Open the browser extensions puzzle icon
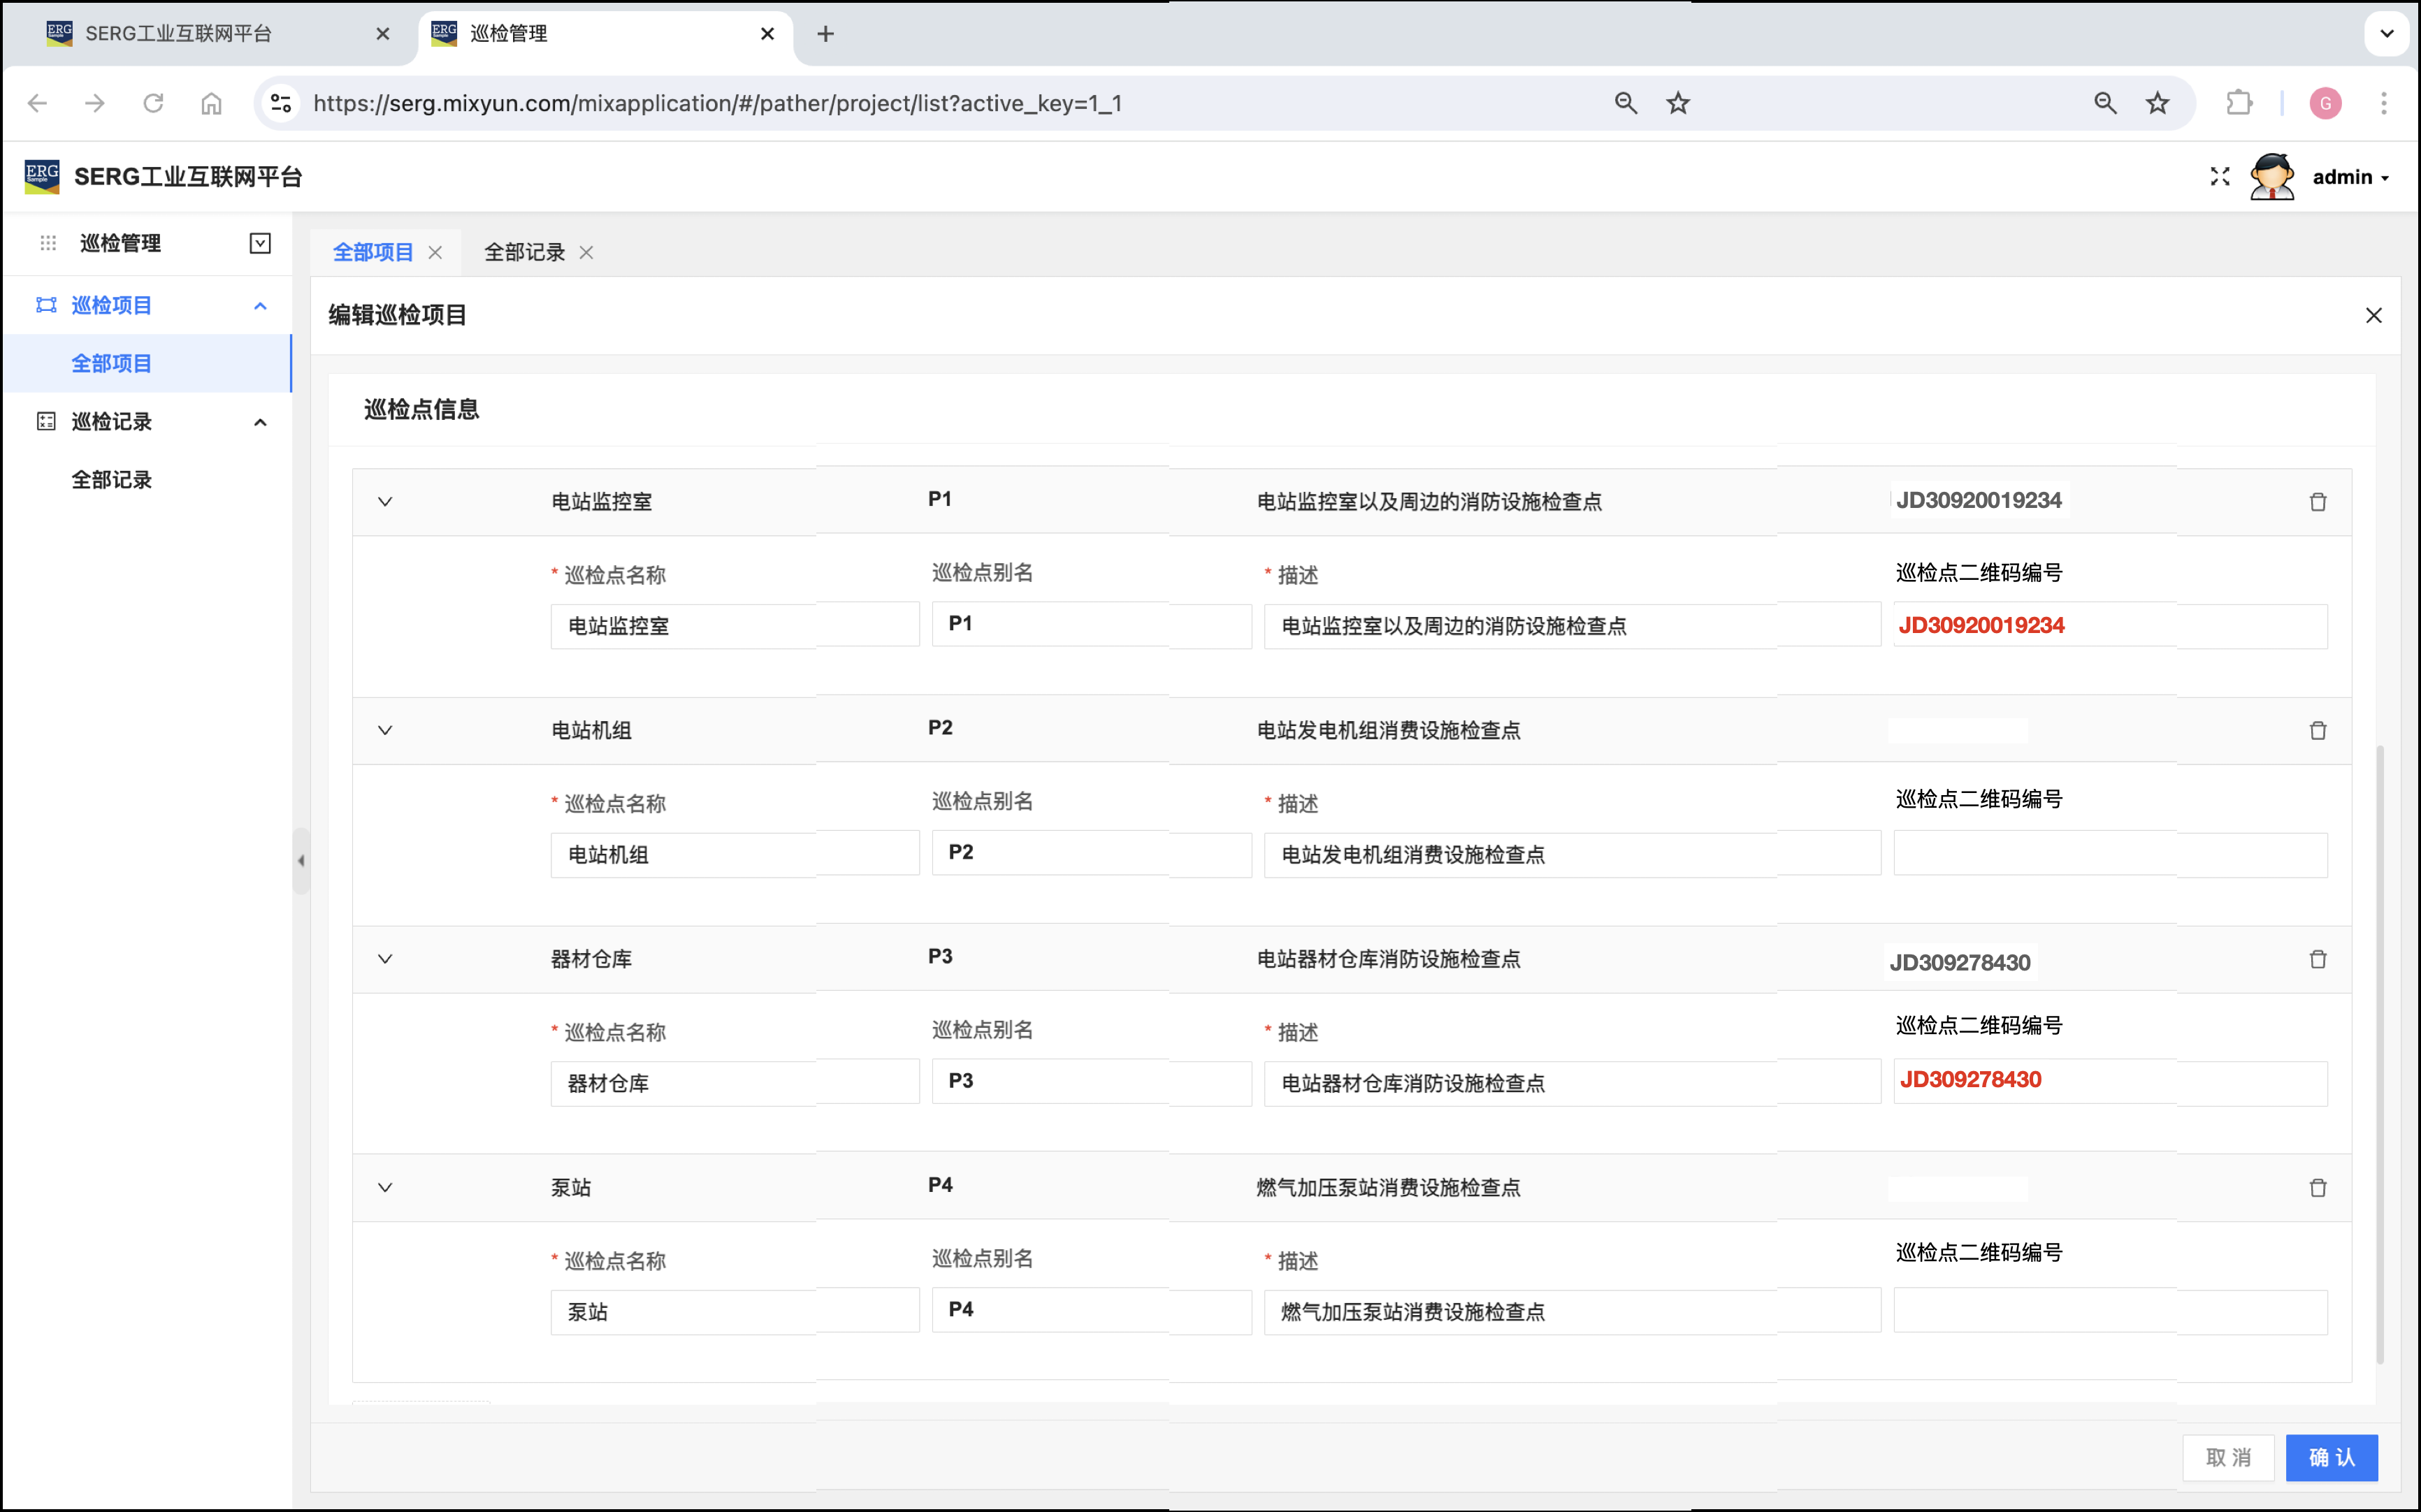 point(2239,103)
